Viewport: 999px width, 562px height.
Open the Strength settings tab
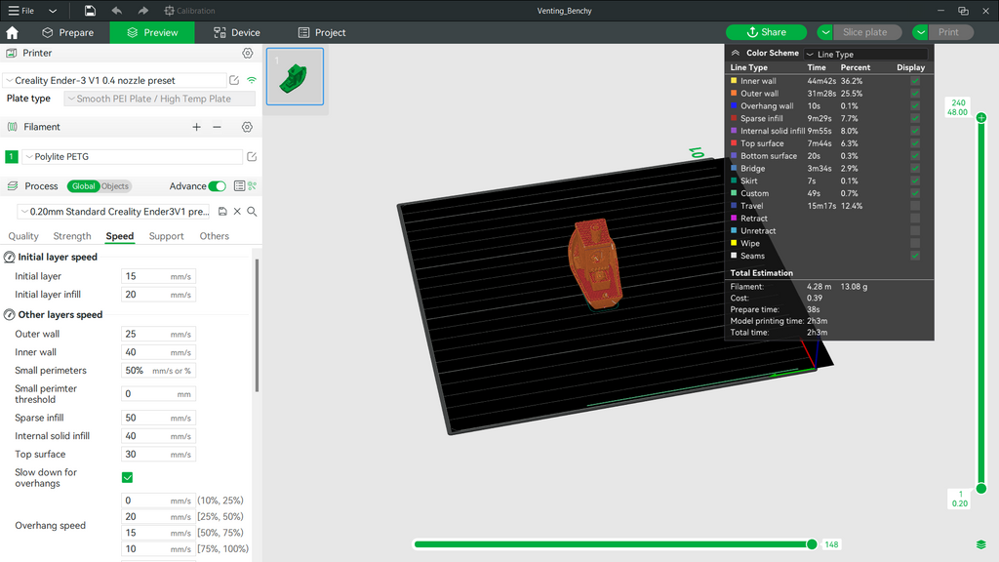click(72, 236)
